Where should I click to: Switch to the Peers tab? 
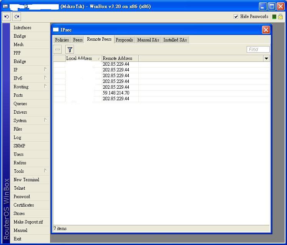78,40
